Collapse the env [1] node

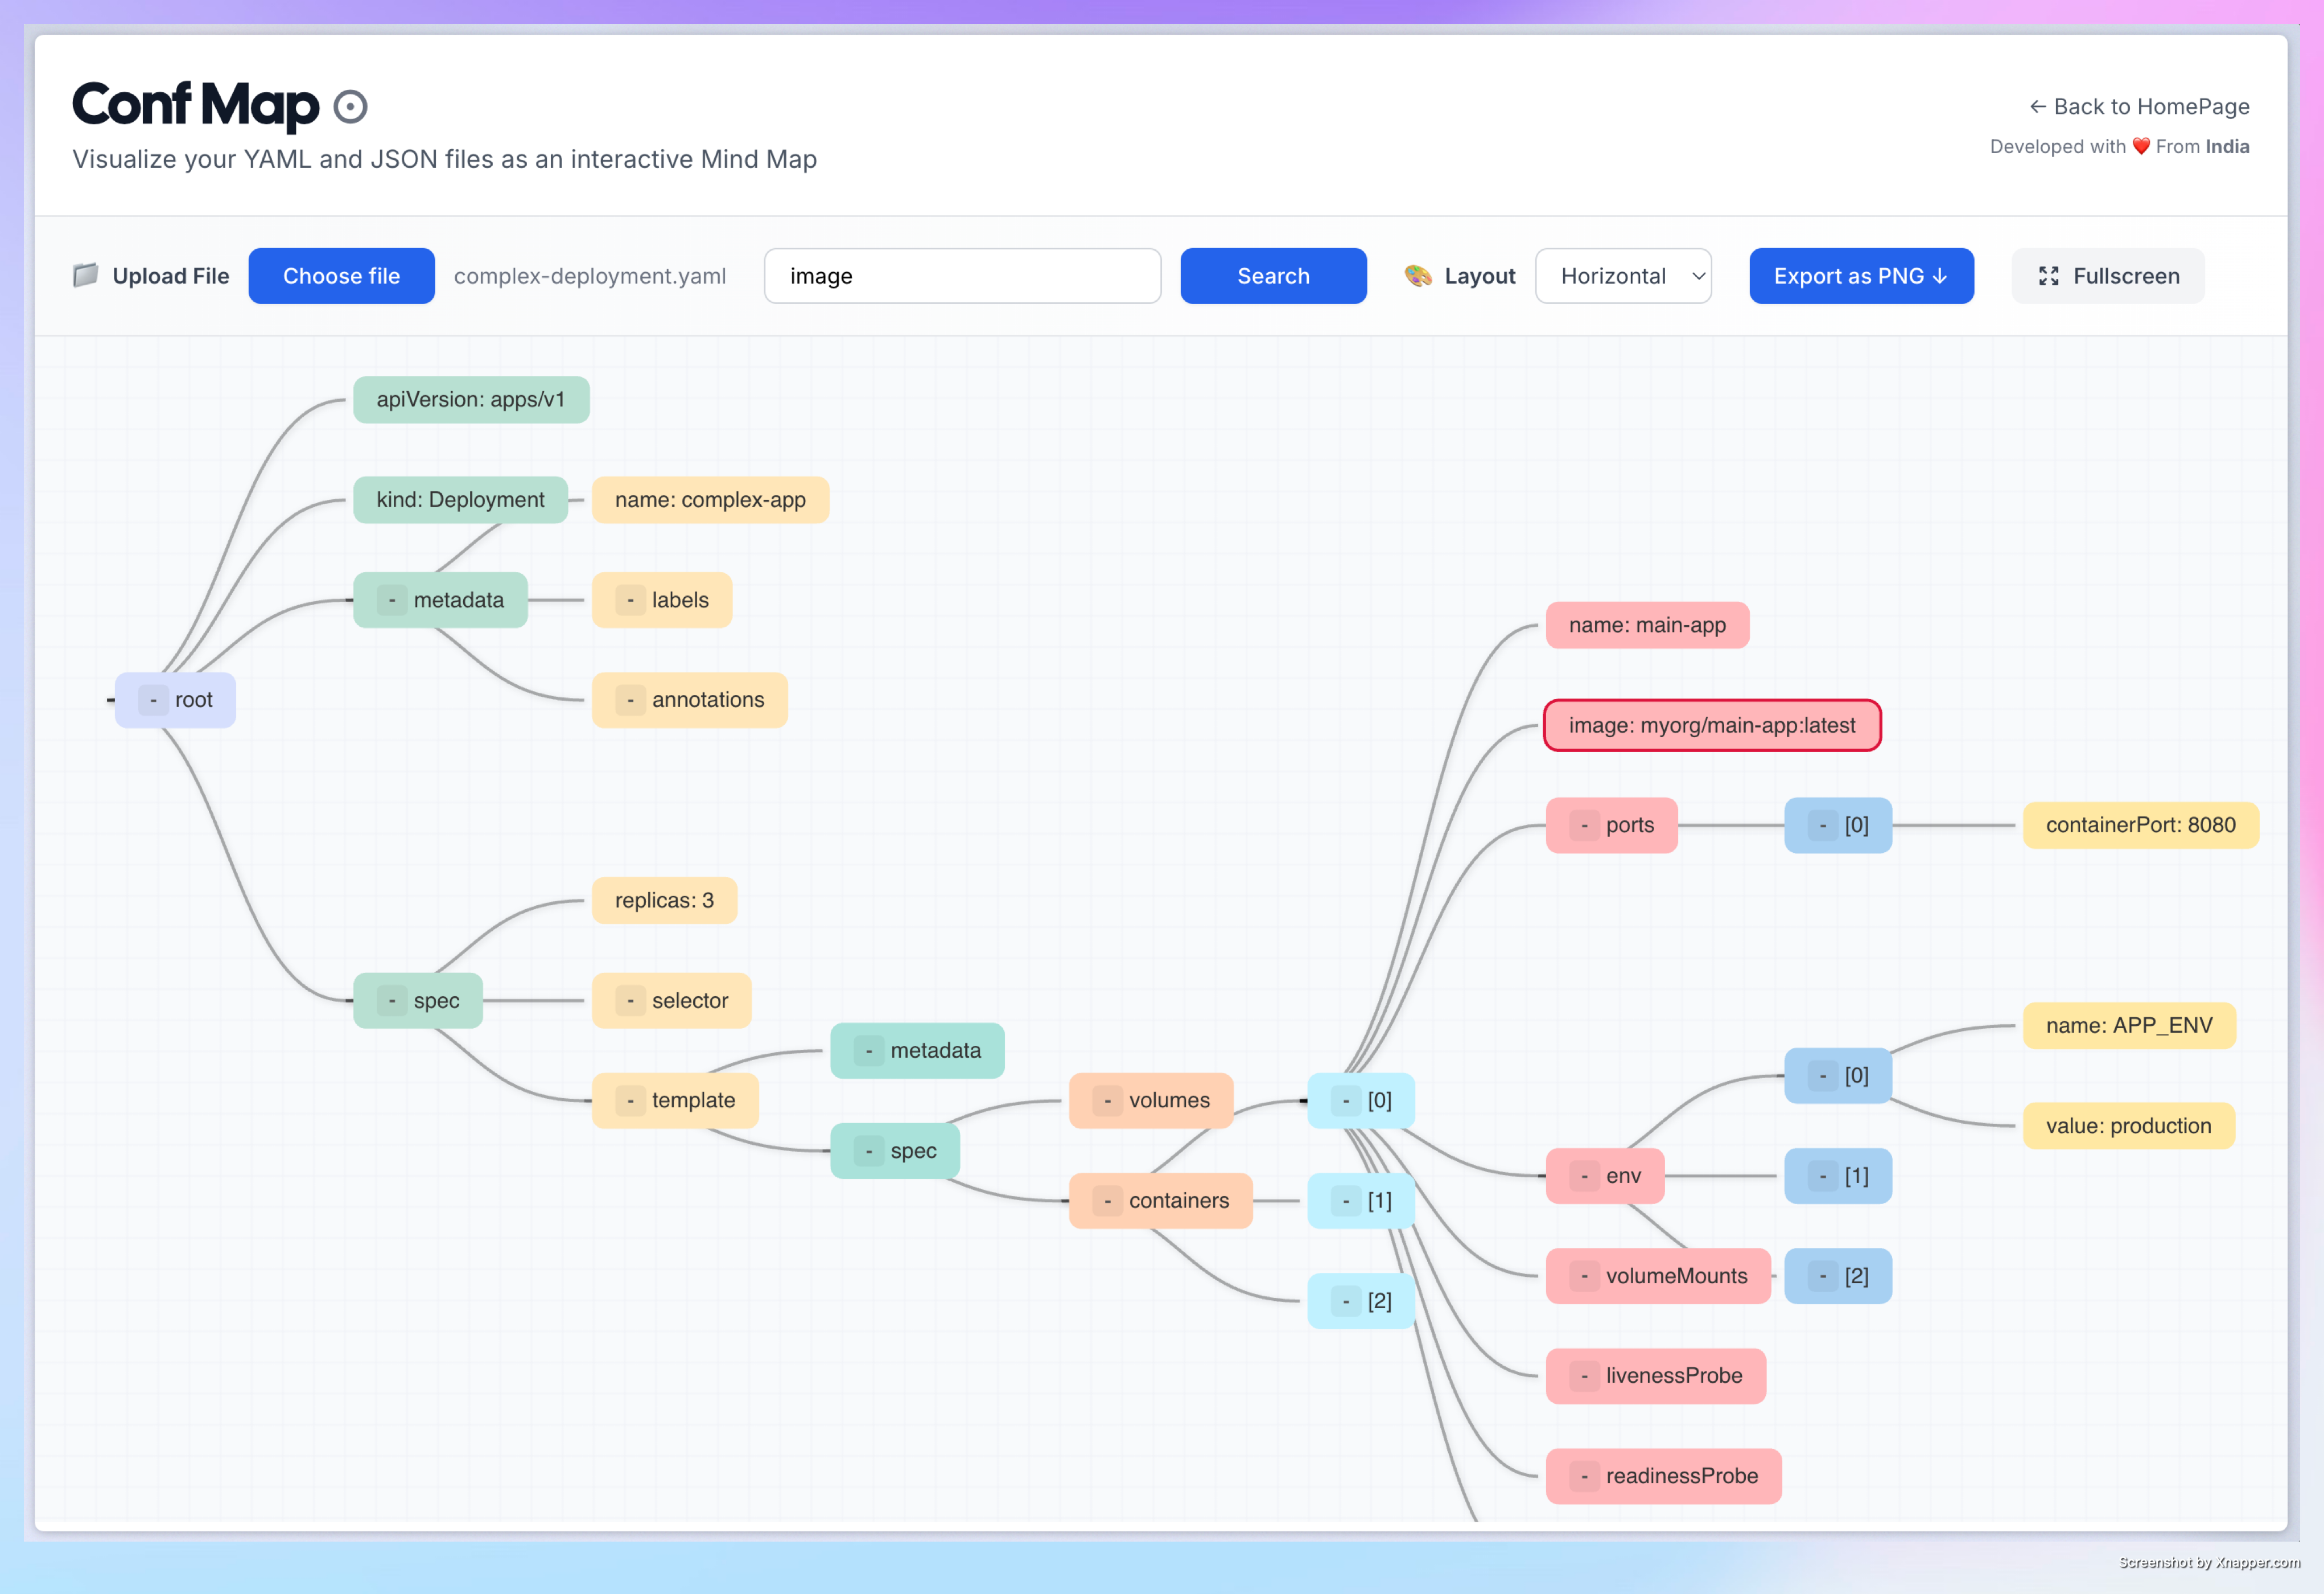(x=1823, y=1176)
